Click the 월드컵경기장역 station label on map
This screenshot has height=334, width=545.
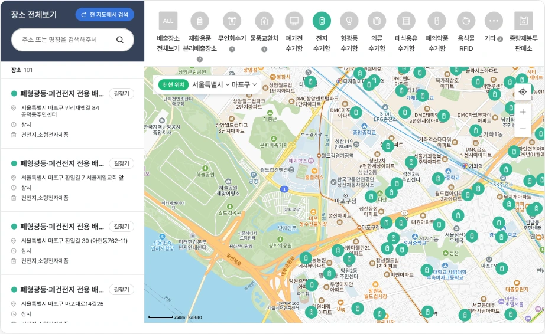coord(337,156)
